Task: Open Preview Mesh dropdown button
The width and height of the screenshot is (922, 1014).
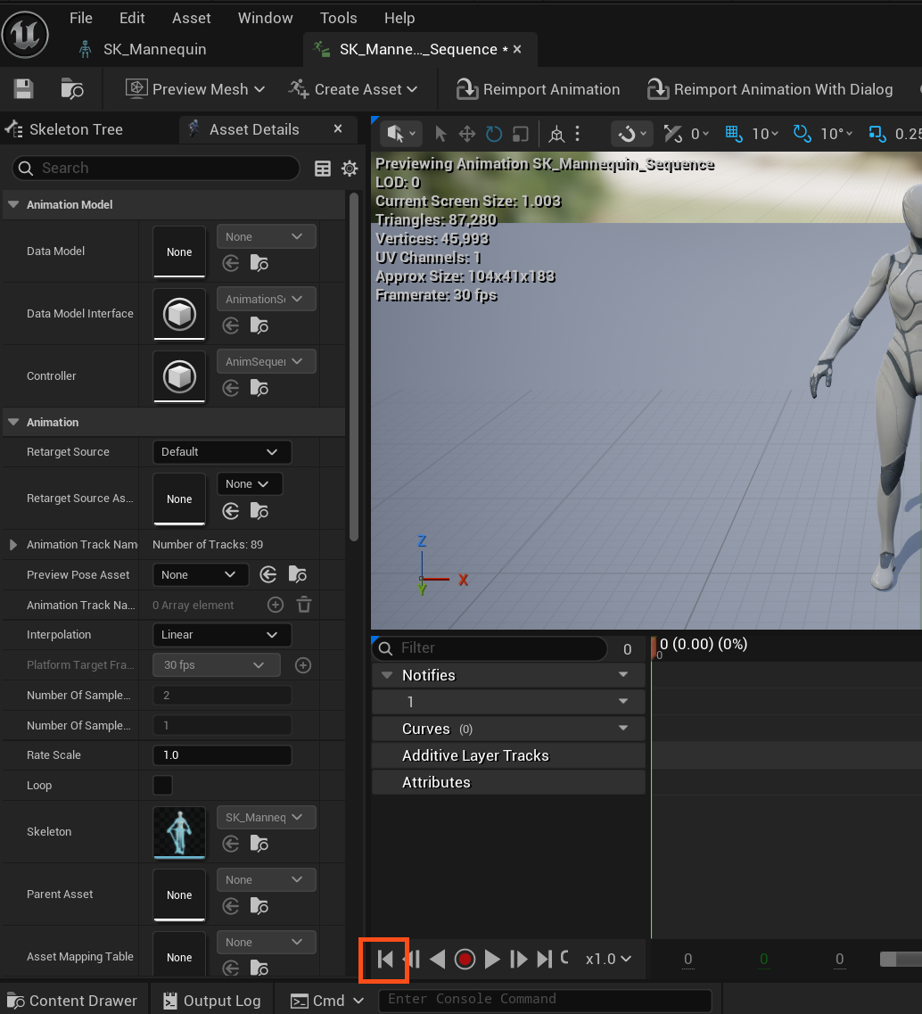Action: [195, 89]
